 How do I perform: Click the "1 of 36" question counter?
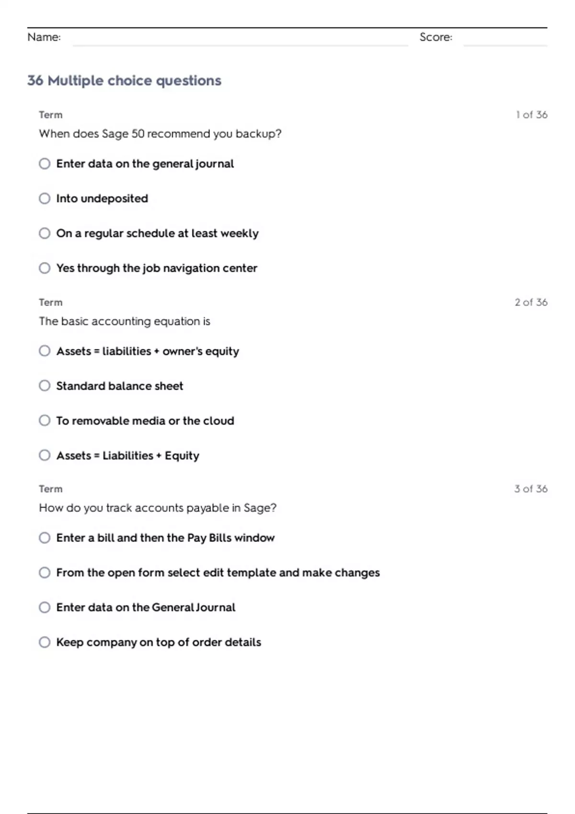pos(531,115)
